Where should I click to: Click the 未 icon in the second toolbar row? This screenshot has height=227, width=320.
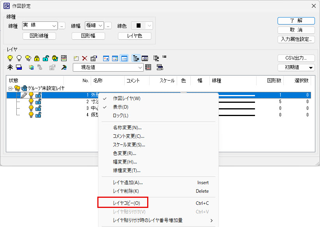[x=10, y=67]
